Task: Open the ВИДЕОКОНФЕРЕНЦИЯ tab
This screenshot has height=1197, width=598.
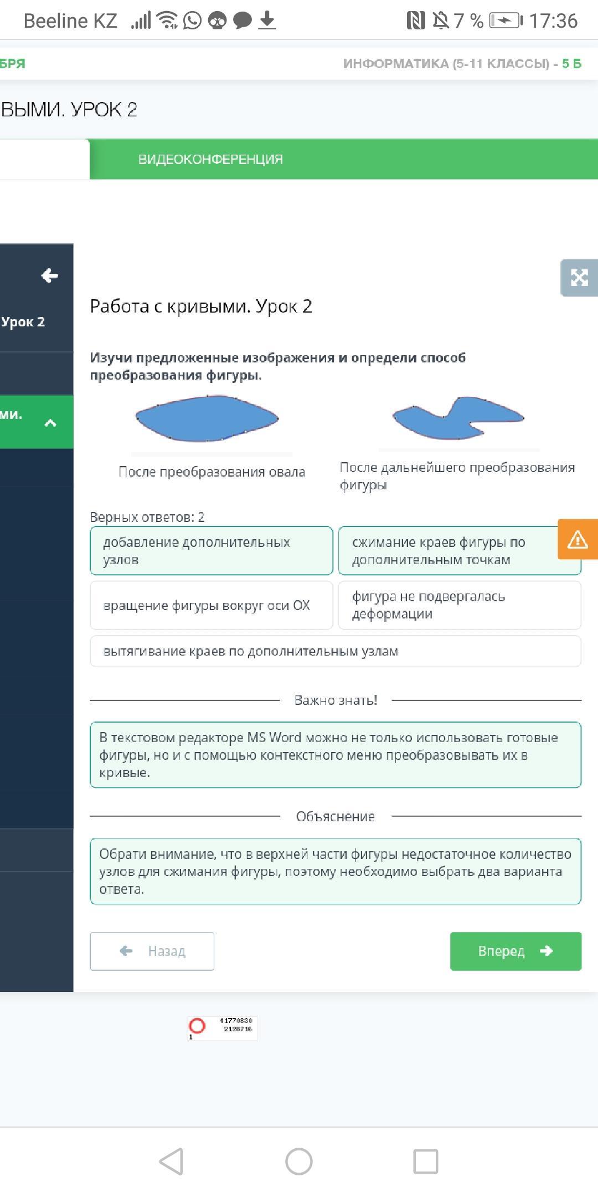Action: [x=210, y=160]
